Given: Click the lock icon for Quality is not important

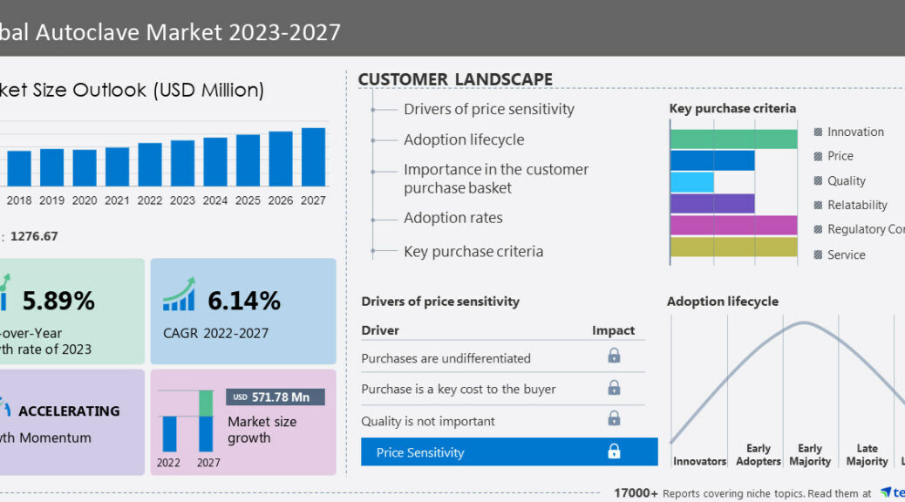Looking at the screenshot, I should (x=614, y=420).
